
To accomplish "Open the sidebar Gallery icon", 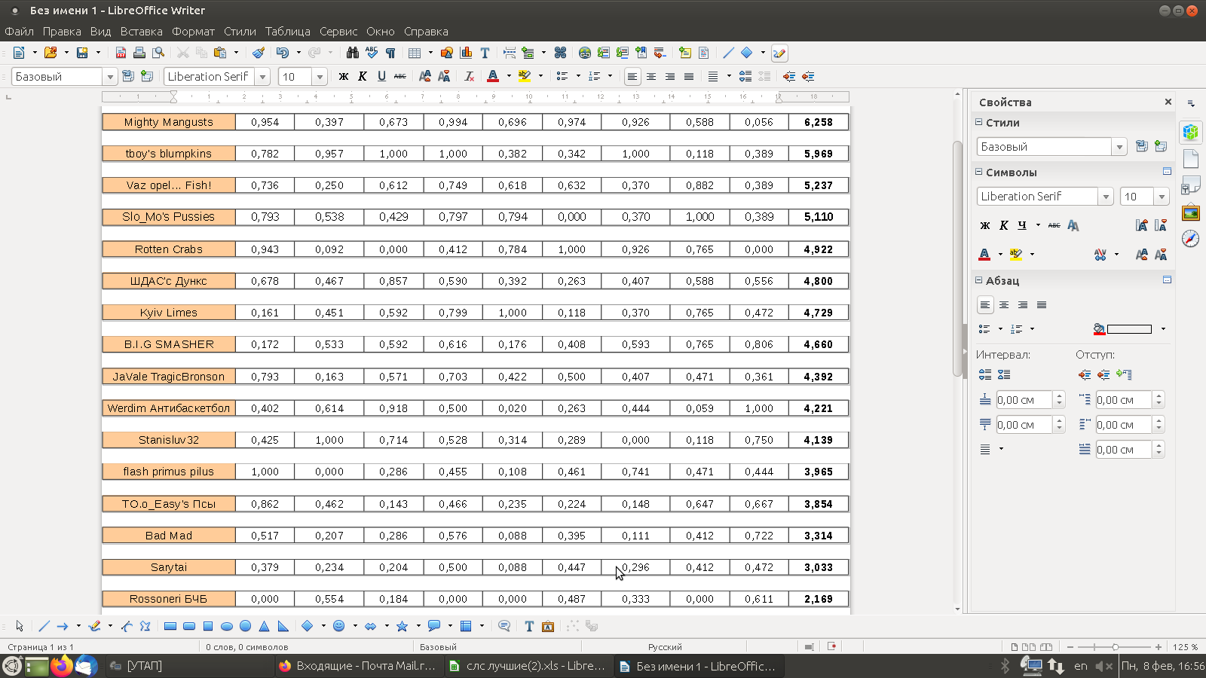I will coord(1191,213).
